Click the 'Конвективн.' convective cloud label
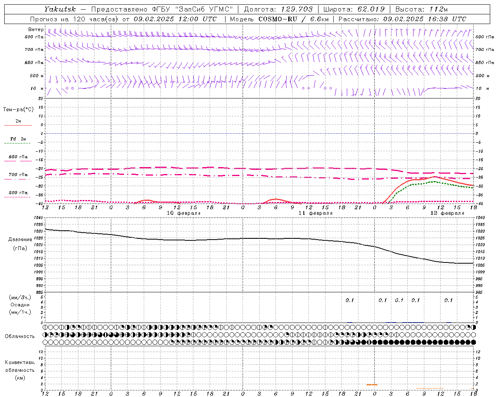The height and width of the screenshot is (397, 496). point(20,362)
